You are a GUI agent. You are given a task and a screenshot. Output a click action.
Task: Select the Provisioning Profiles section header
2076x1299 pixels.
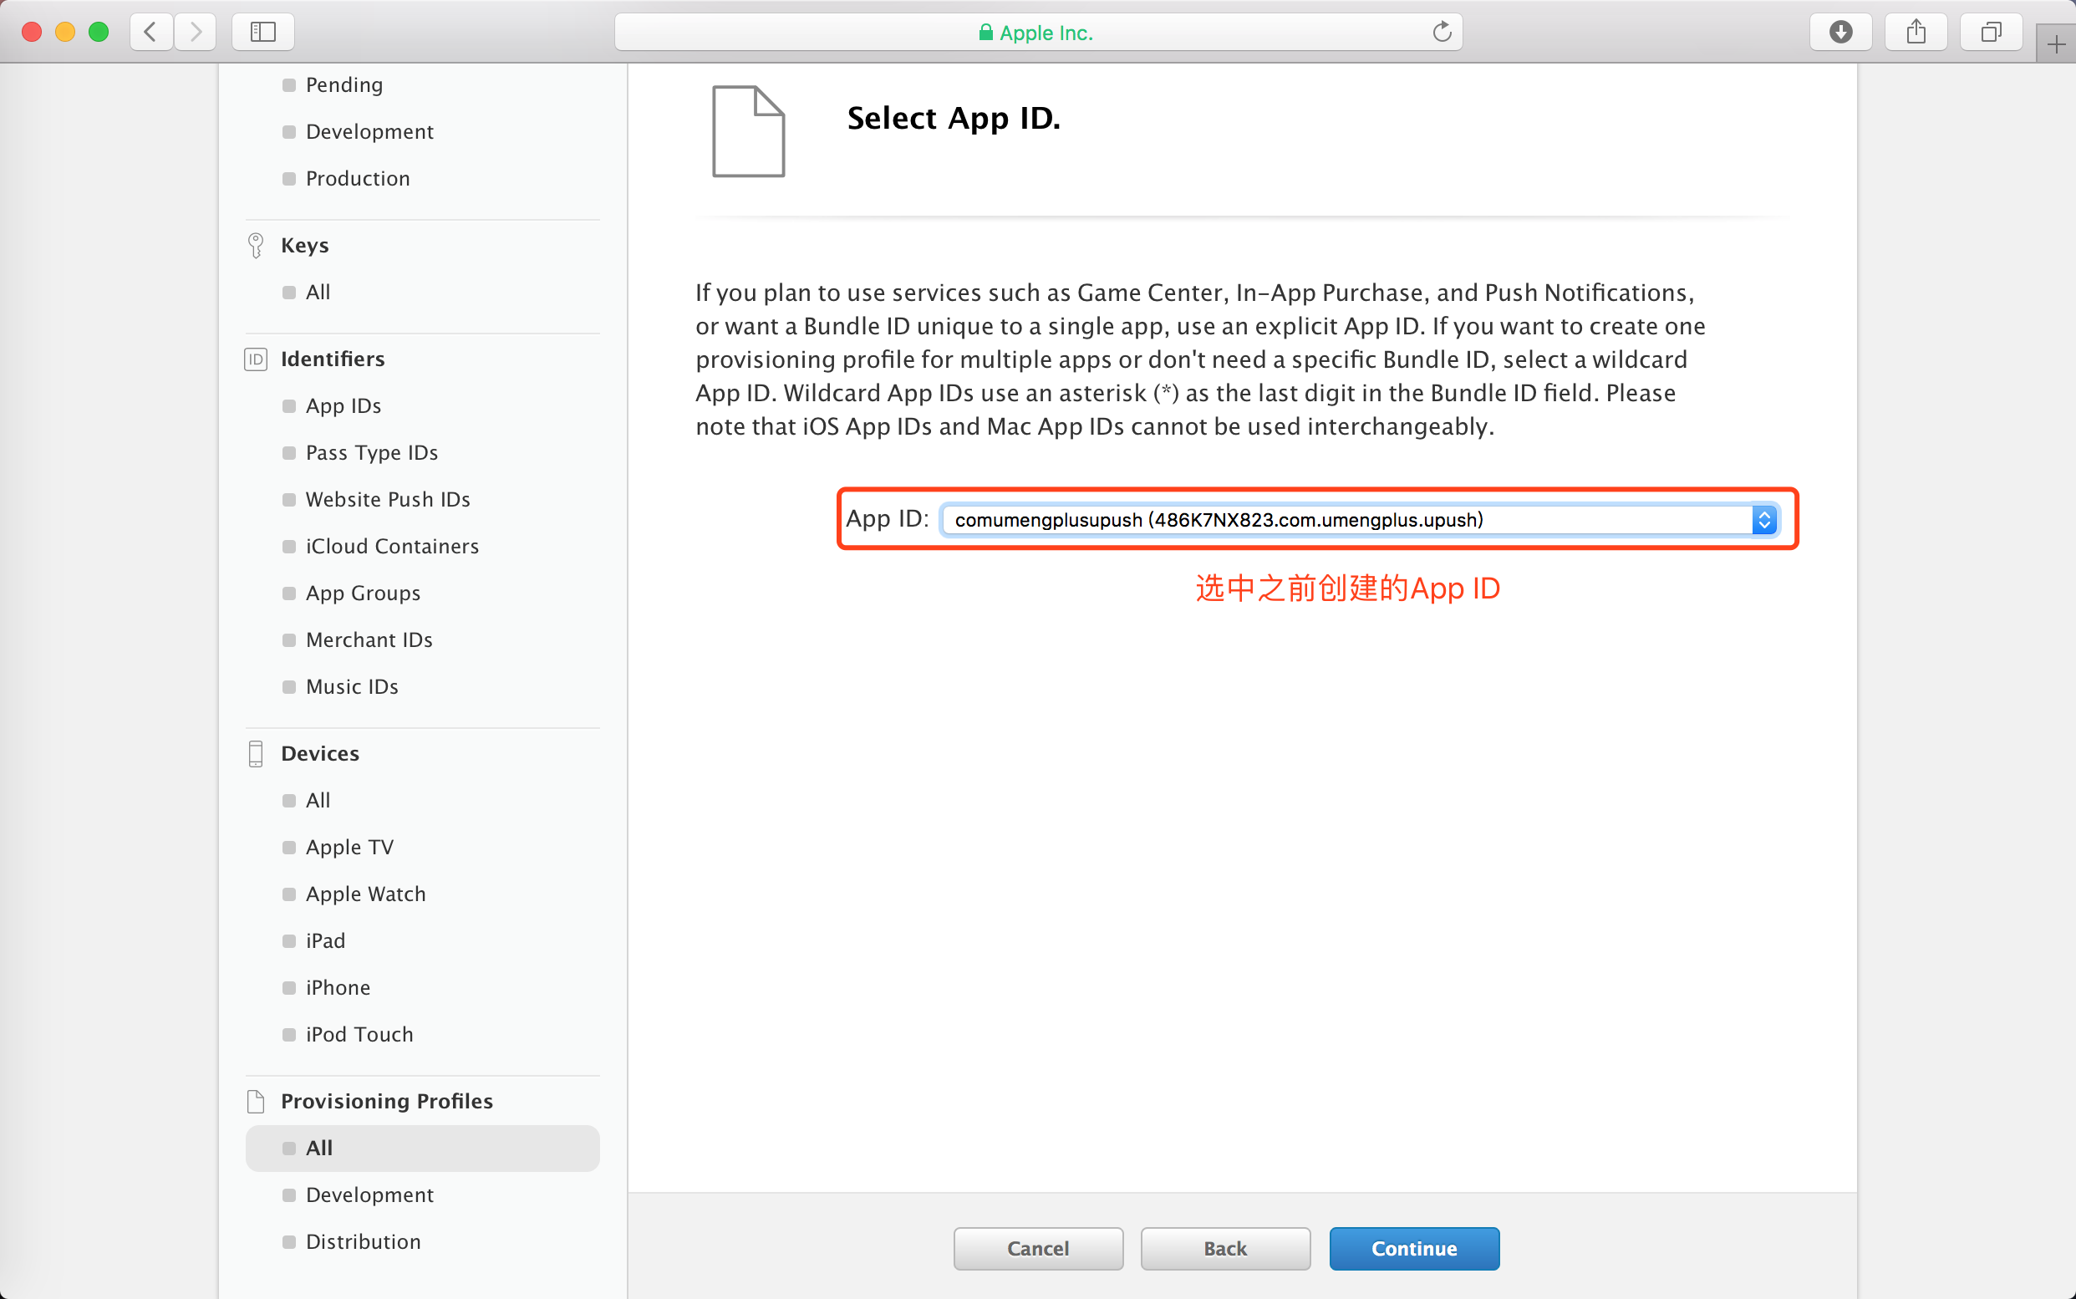[388, 1102]
